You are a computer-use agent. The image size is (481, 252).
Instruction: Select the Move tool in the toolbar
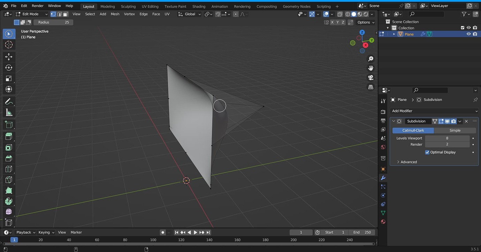[x=9, y=56]
